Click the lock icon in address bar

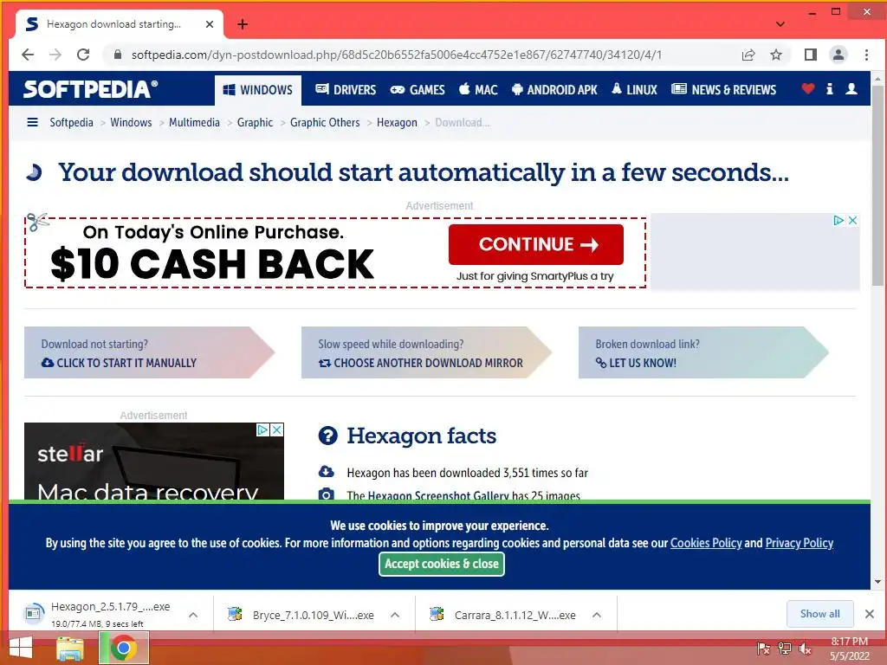point(118,55)
